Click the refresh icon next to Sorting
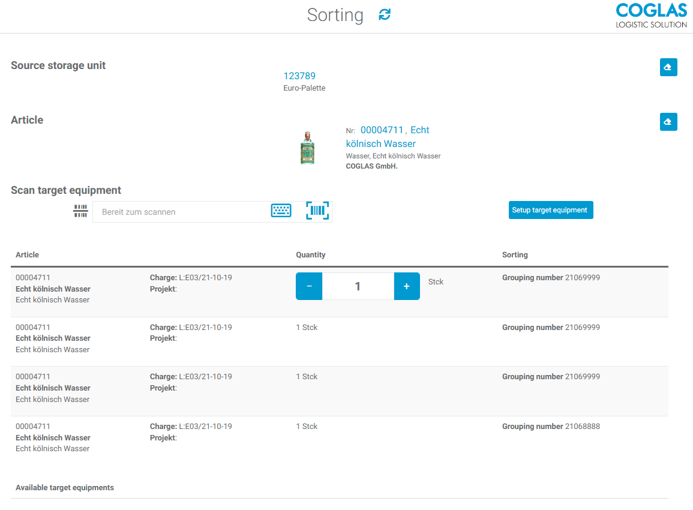Viewport: 693px width, 510px height. point(385,14)
